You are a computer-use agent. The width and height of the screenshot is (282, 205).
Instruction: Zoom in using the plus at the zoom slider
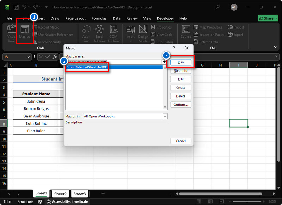pos(264,201)
